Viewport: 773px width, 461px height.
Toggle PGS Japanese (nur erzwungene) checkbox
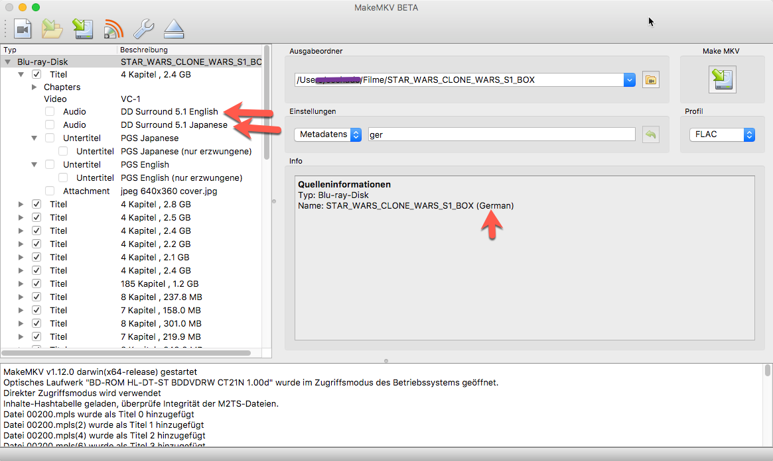[x=63, y=151]
